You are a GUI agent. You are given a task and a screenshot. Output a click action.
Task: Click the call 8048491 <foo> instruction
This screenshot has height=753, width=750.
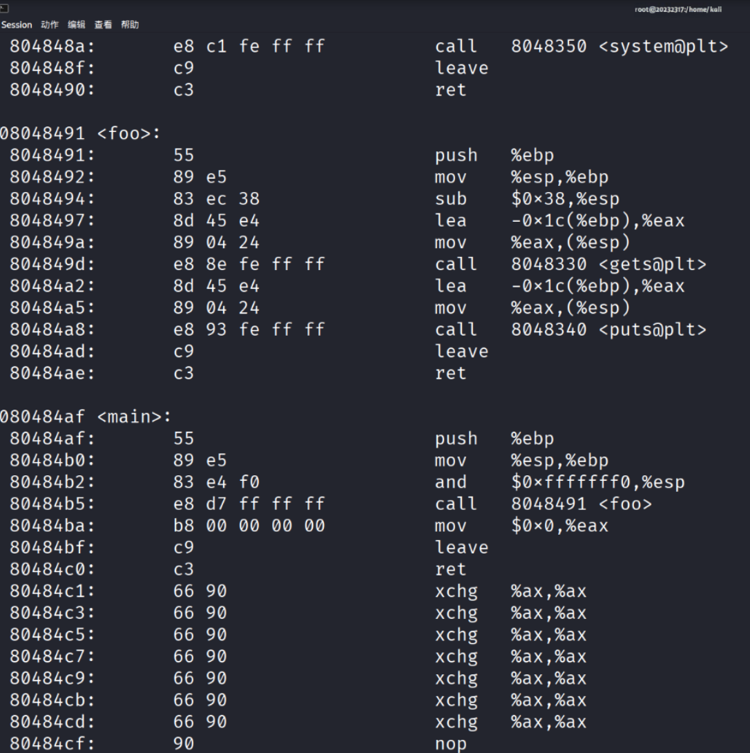(x=544, y=504)
